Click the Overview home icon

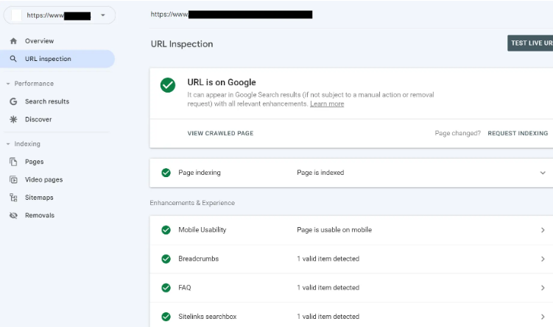13,41
